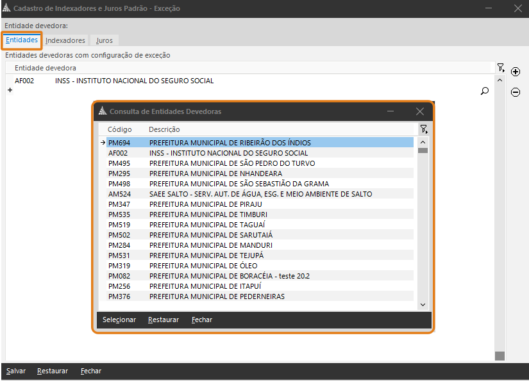Click the filter icon in the Consulta dialog
Screen dimensions: 529x381
(424, 129)
